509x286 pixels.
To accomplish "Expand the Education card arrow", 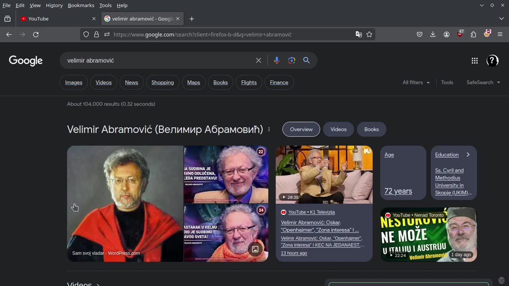I will [x=468, y=155].
